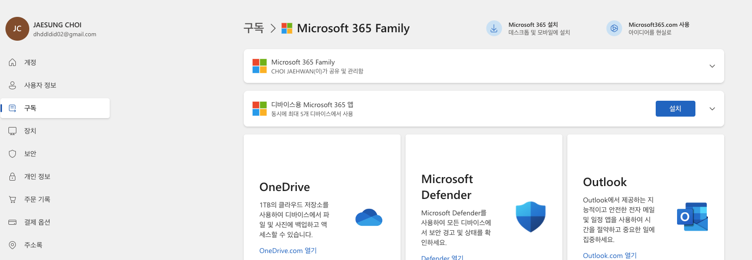The image size is (752, 260).
Task: Click the Microsoft365.com 사용 round icon
Action: point(614,28)
